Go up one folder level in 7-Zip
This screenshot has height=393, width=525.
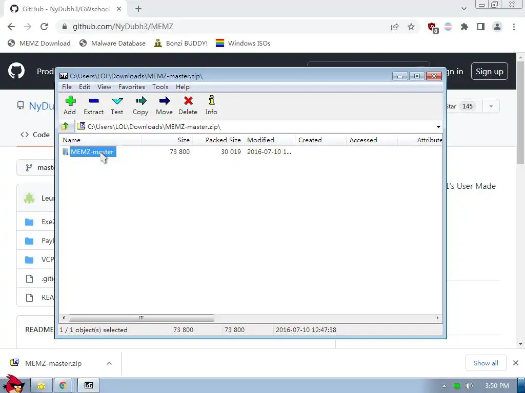[x=65, y=126]
